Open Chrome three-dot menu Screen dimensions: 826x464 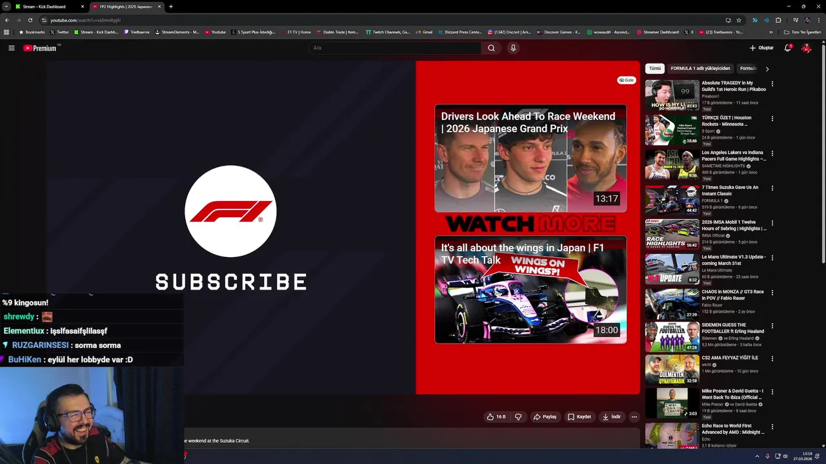pyautogui.click(x=819, y=20)
